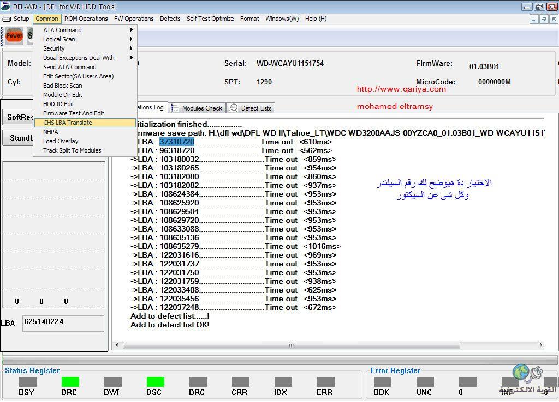The height and width of the screenshot is (402, 559).
Task: Click the BBK error register indicator
Action: click(383, 382)
